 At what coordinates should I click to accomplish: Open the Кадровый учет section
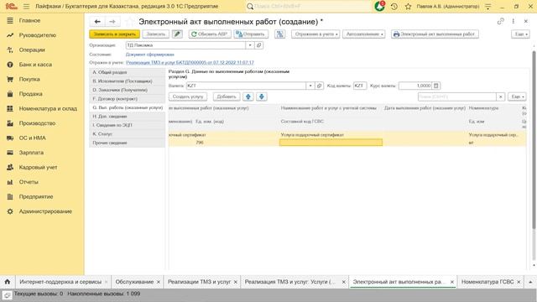point(38,168)
